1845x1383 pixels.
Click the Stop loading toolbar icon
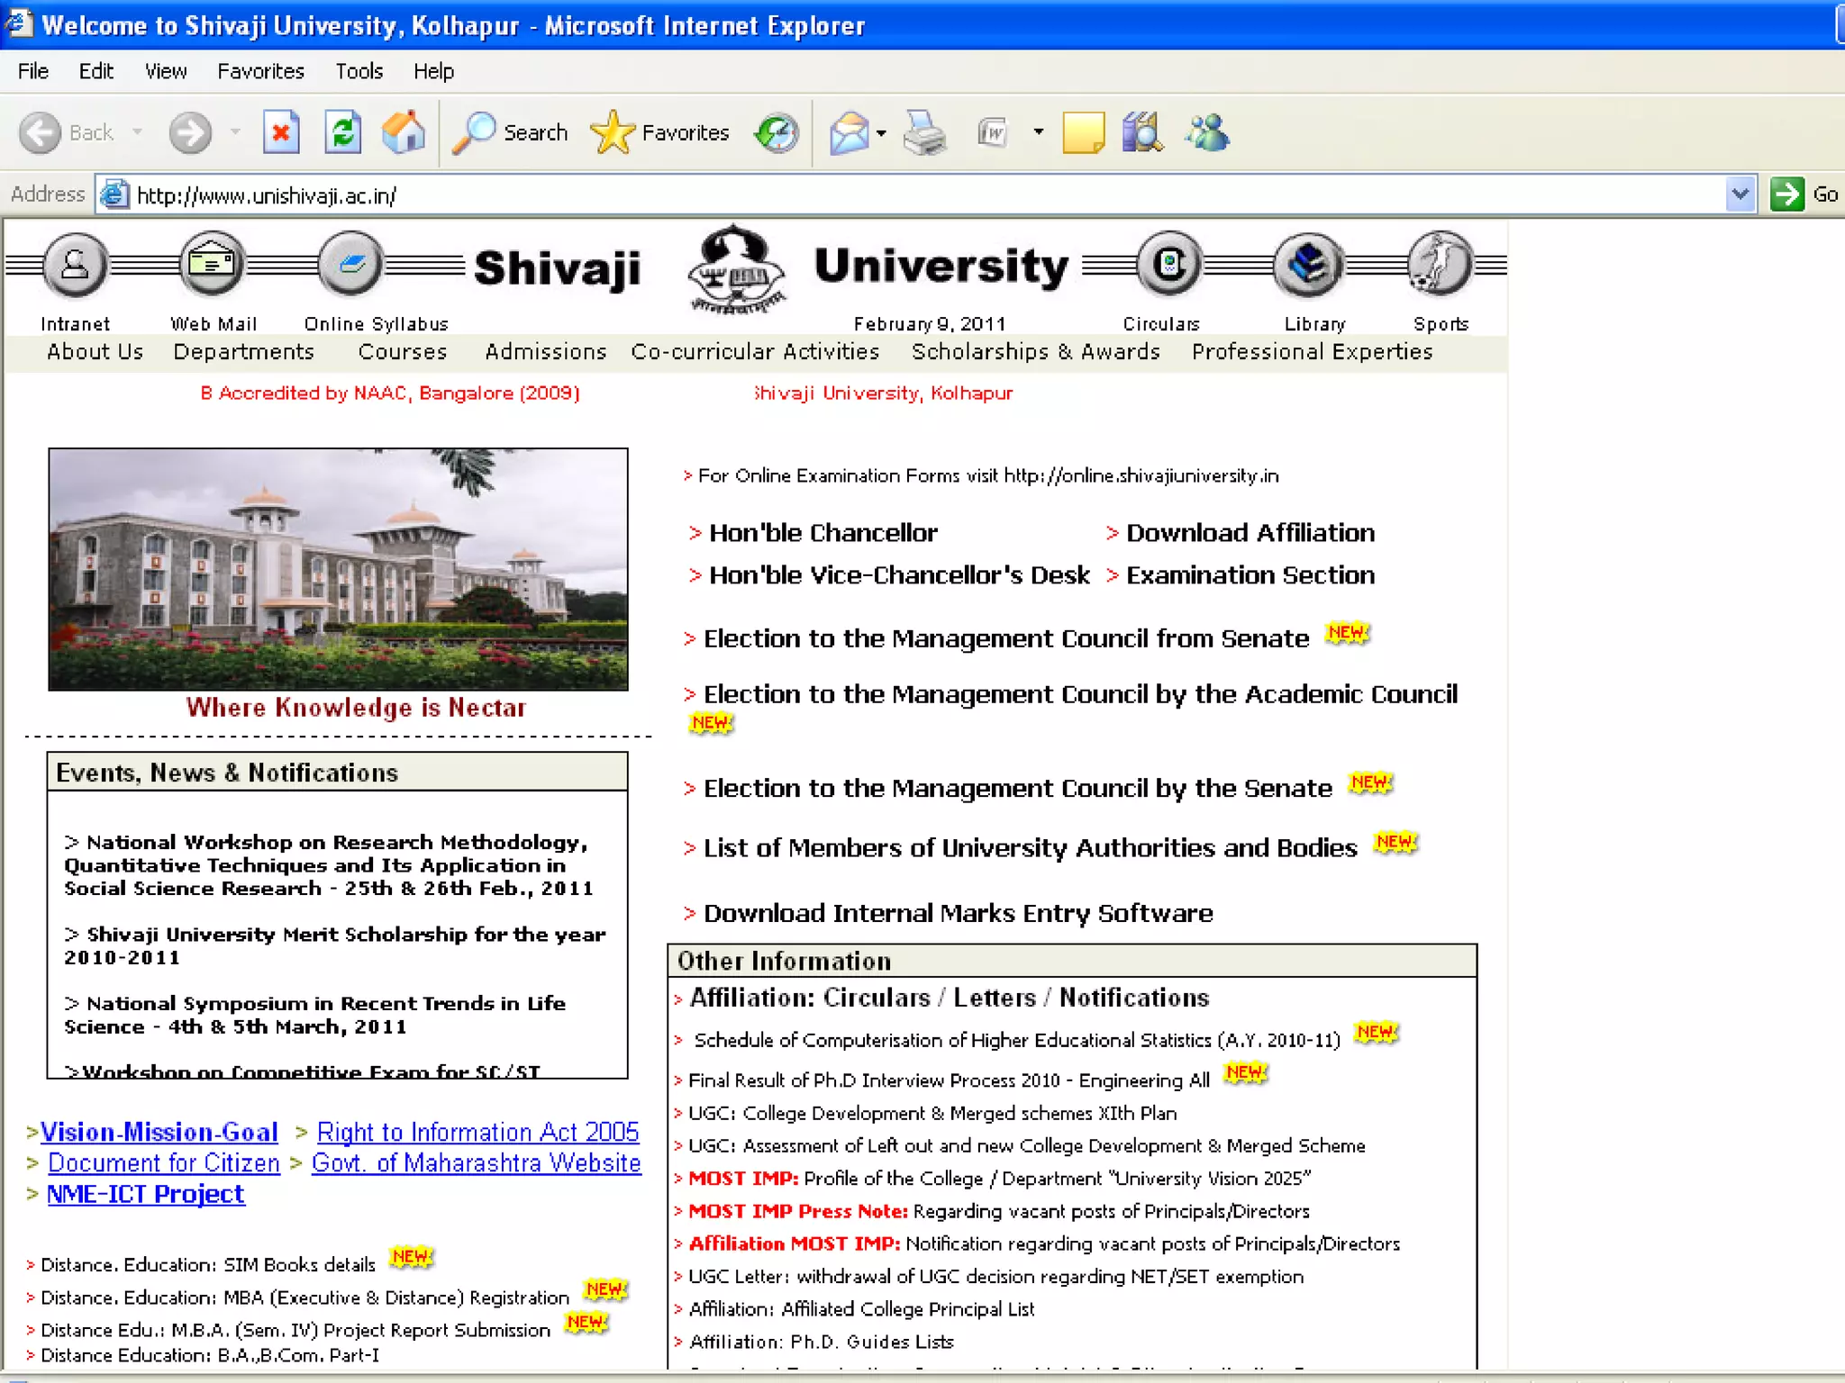point(281,133)
